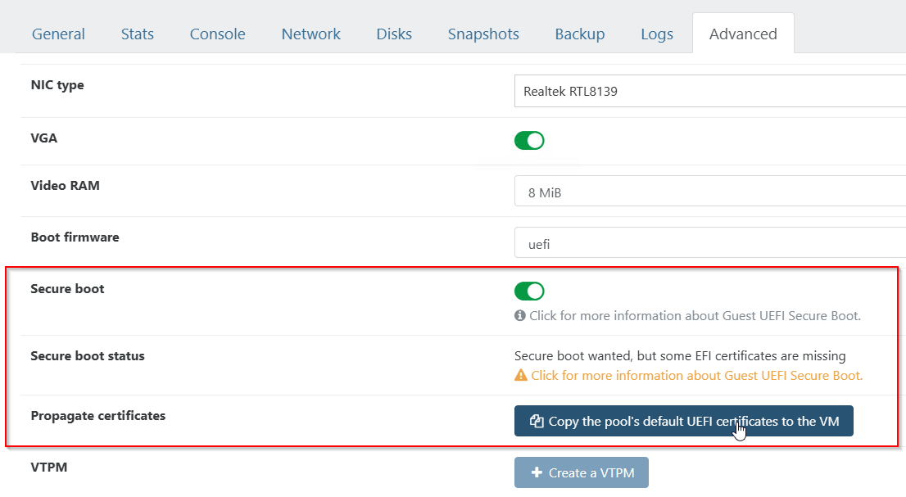Show the Logs tab
The image size is (906, 497).
(657, 34)
